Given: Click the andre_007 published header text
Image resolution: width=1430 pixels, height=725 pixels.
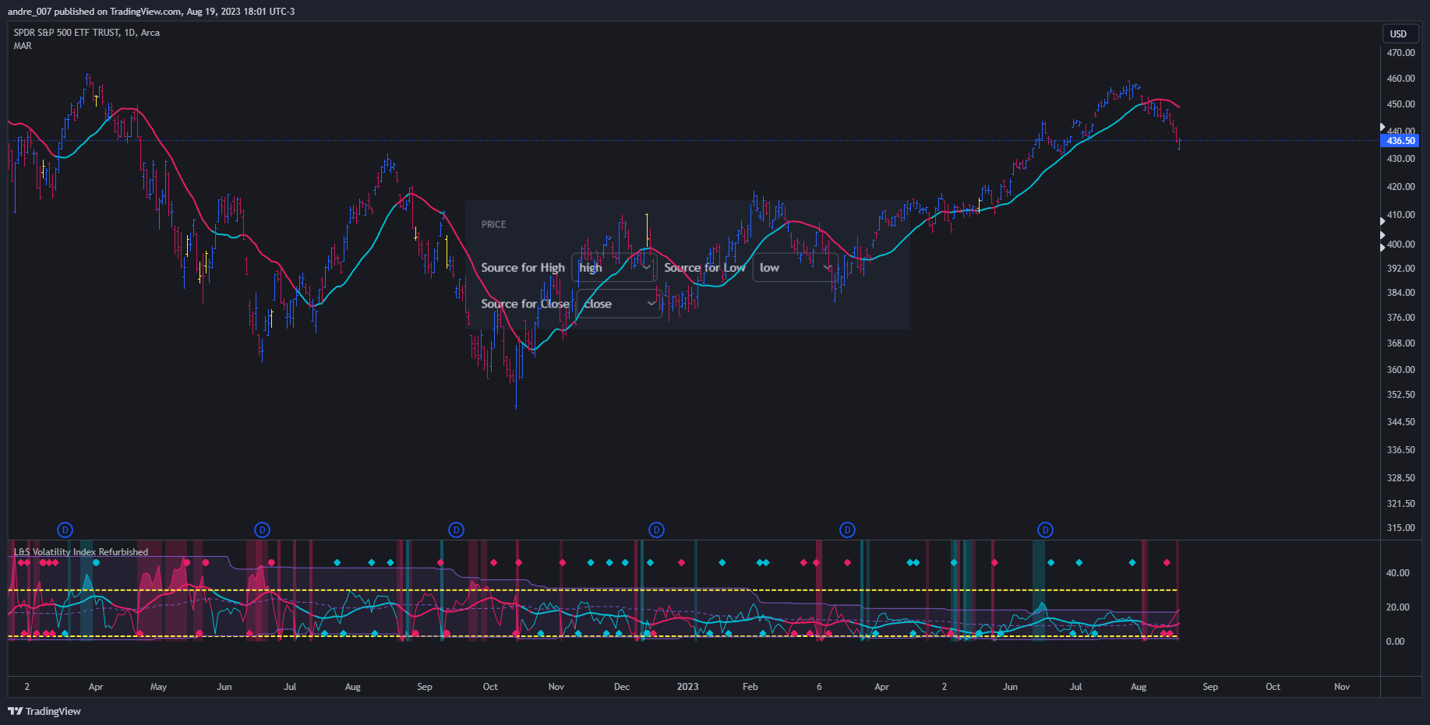Looking at the screenshot, I should pos(151,12).
